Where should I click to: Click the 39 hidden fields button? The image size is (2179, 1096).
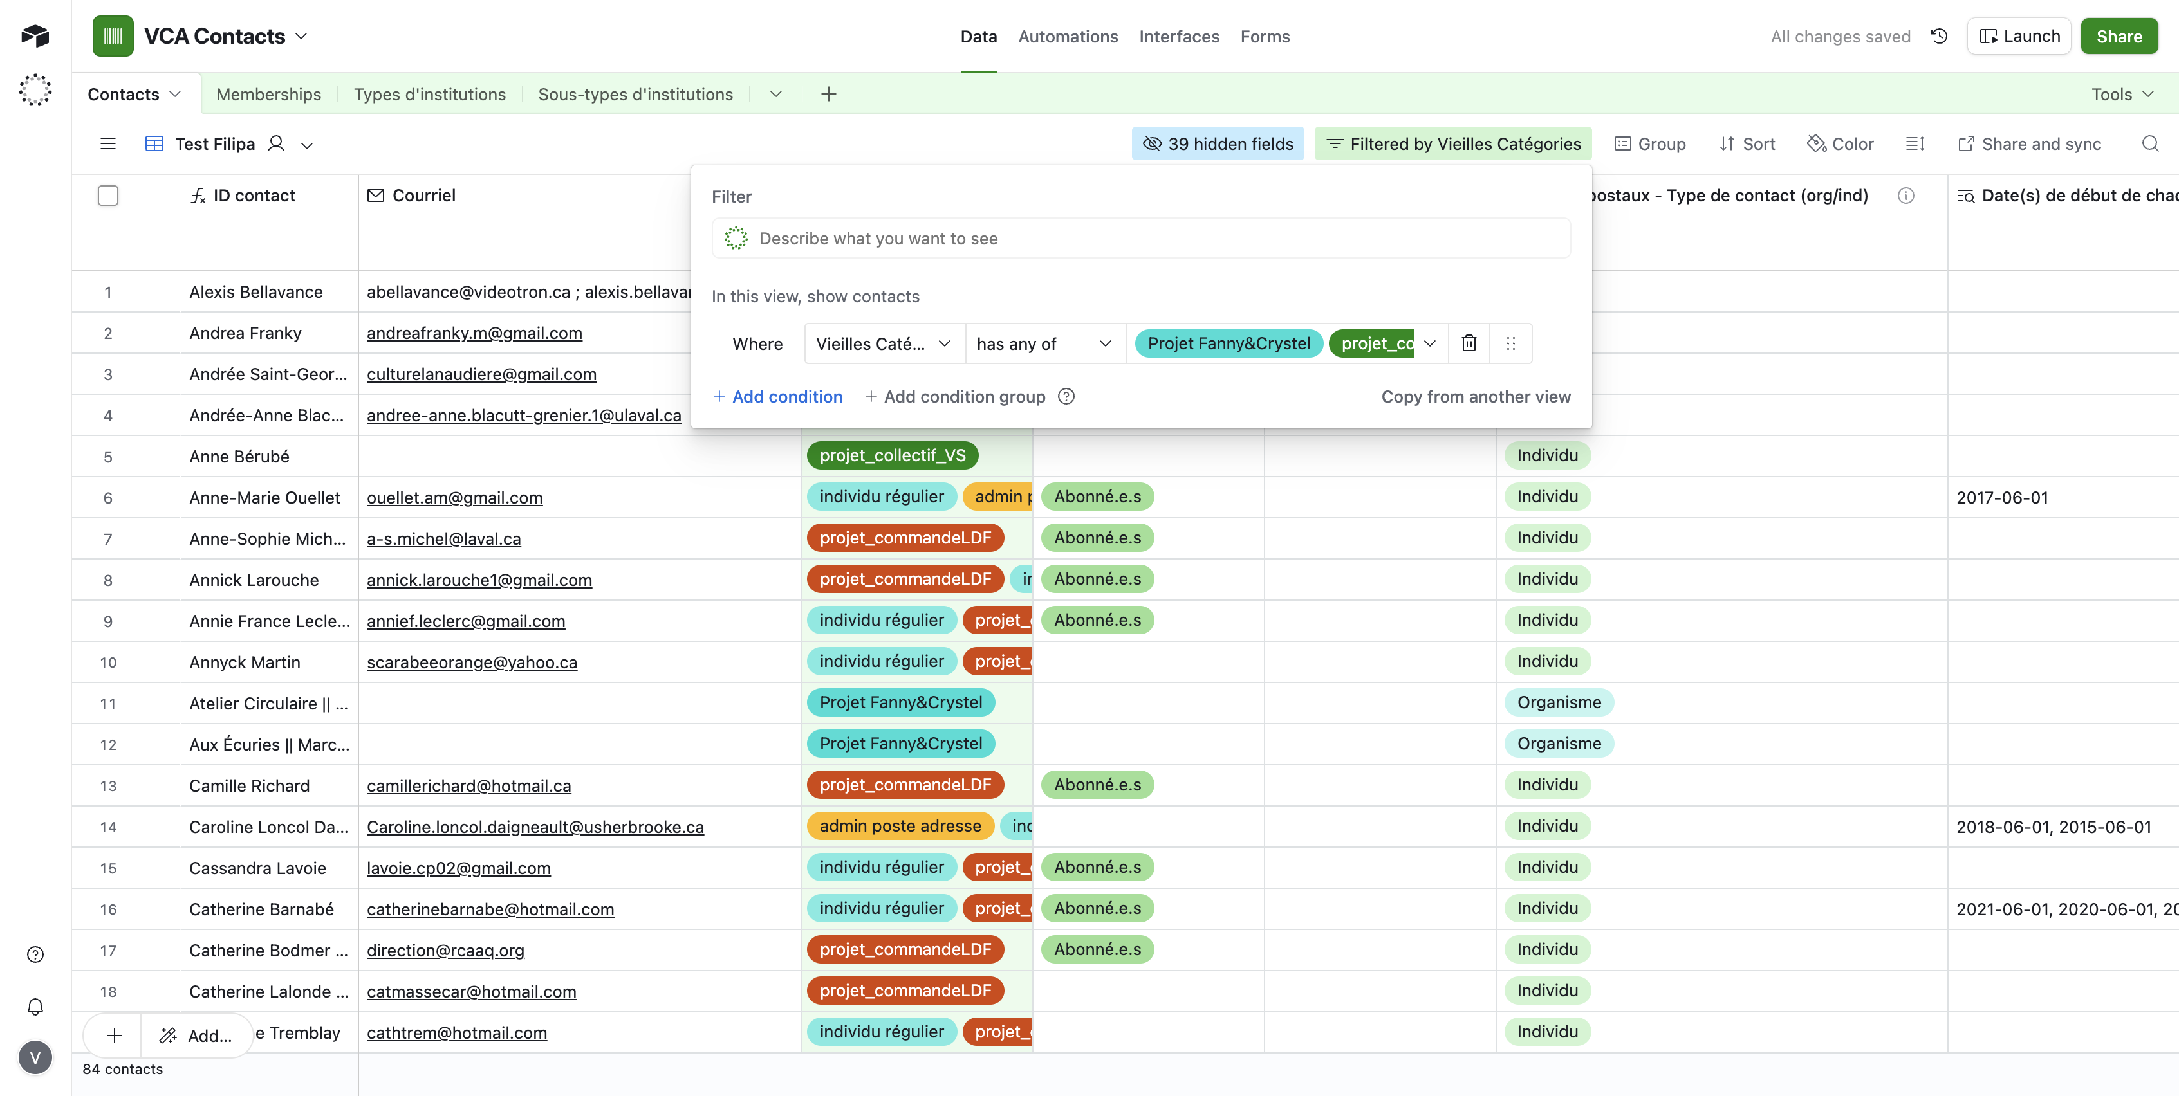click(1217, 144)
